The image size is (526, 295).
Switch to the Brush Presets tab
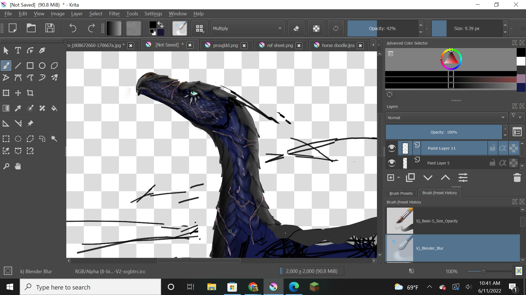[x=401, y=193]
